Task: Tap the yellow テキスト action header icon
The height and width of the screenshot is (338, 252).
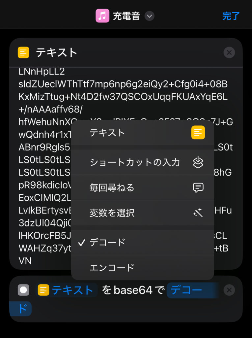Action: 24,52
